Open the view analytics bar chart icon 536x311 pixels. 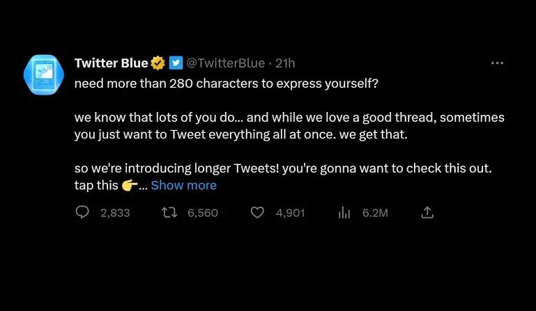coord(344,212)
